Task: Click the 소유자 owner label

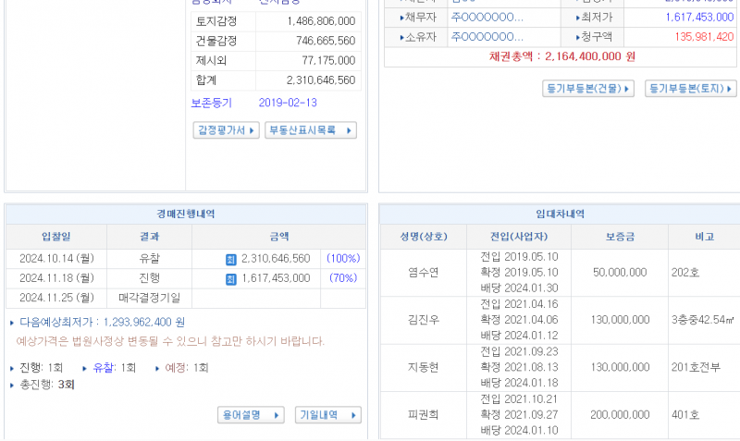Action: click(415, 37)
